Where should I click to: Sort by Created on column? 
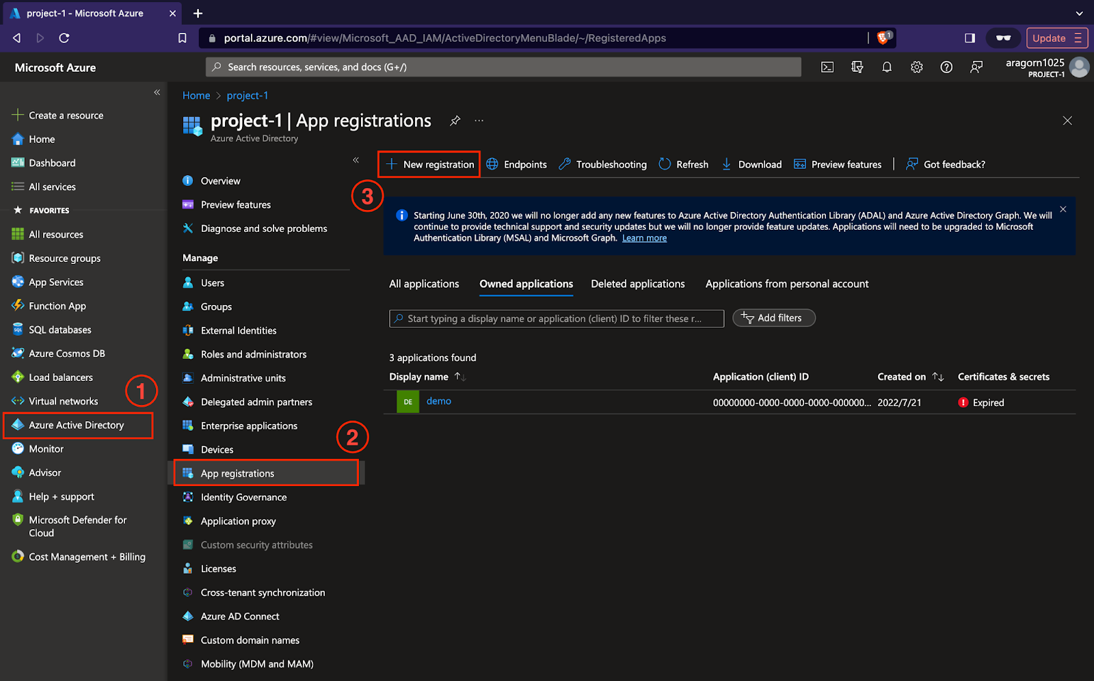(x=910, y=377)
